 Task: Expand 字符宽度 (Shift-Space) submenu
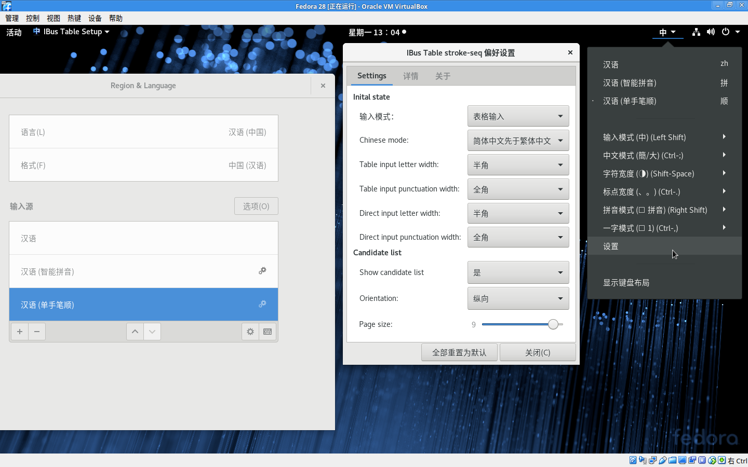pos(665,173)
